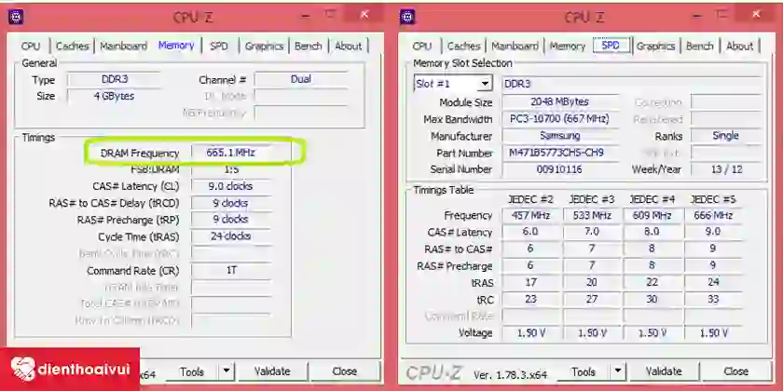The width and height of the screenshot is (783, 391).
Task: Click the dienthoaivui heart logo
Action: [22, 370]
